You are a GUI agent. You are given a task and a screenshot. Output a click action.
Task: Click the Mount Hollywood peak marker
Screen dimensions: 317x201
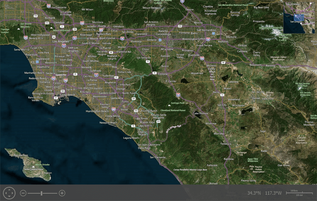[51, 28]
